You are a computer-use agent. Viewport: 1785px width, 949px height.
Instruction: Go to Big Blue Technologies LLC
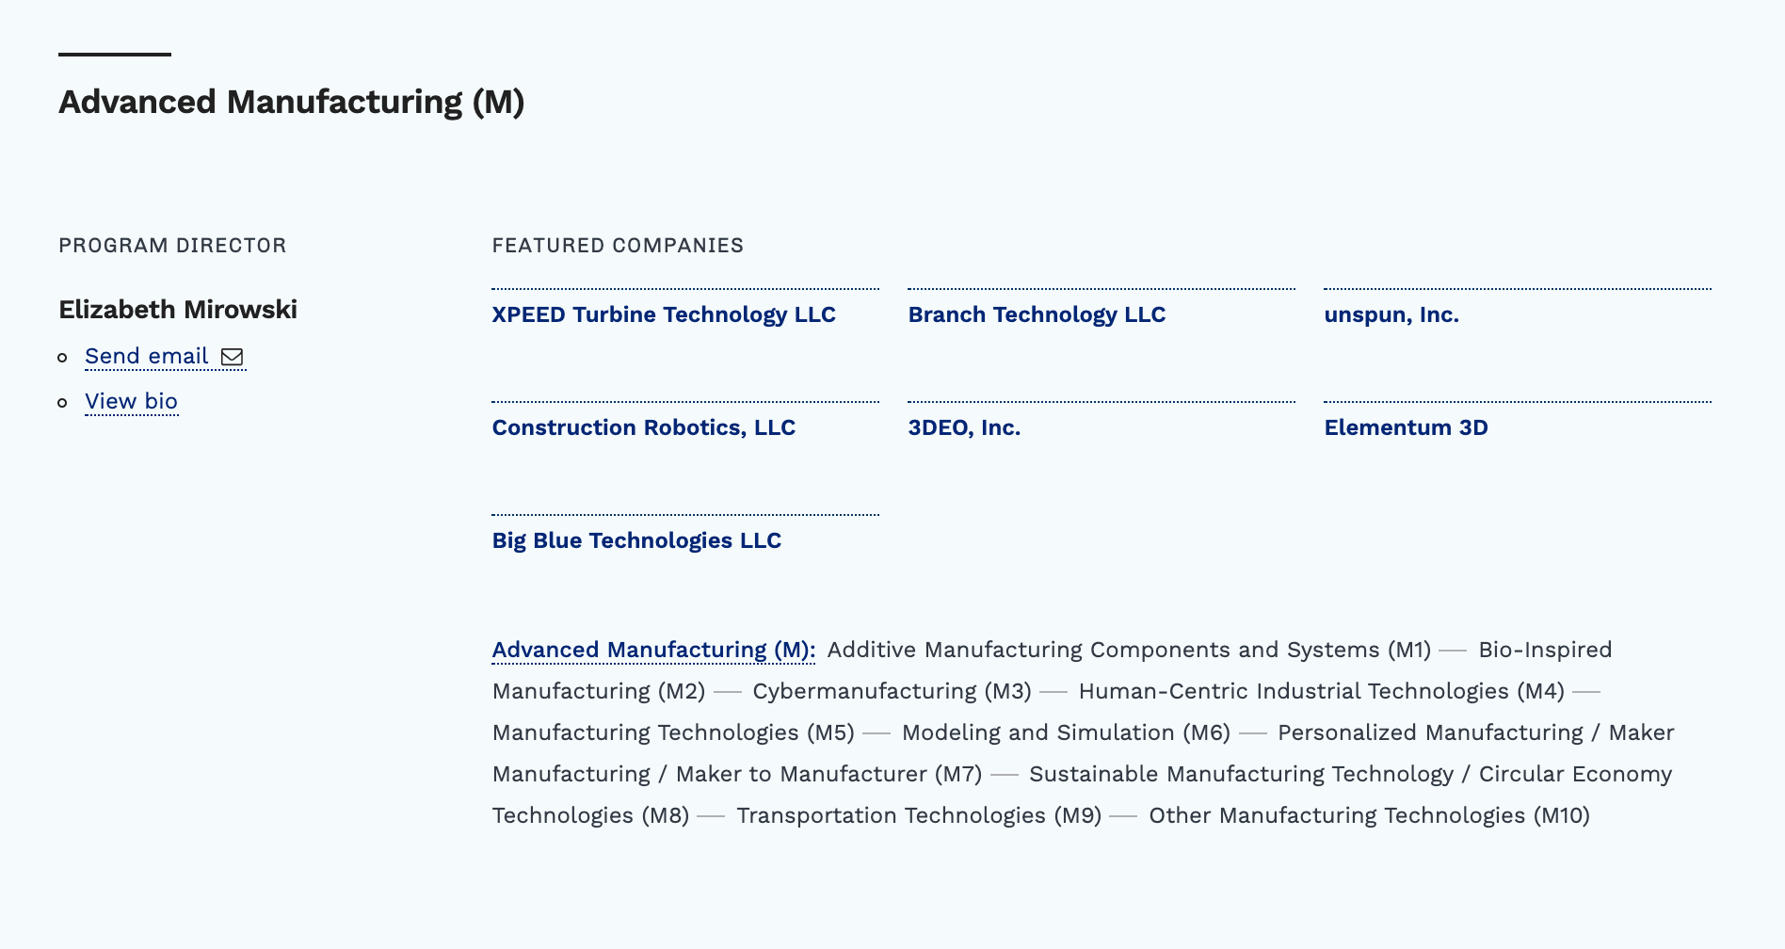click(636, 540)
